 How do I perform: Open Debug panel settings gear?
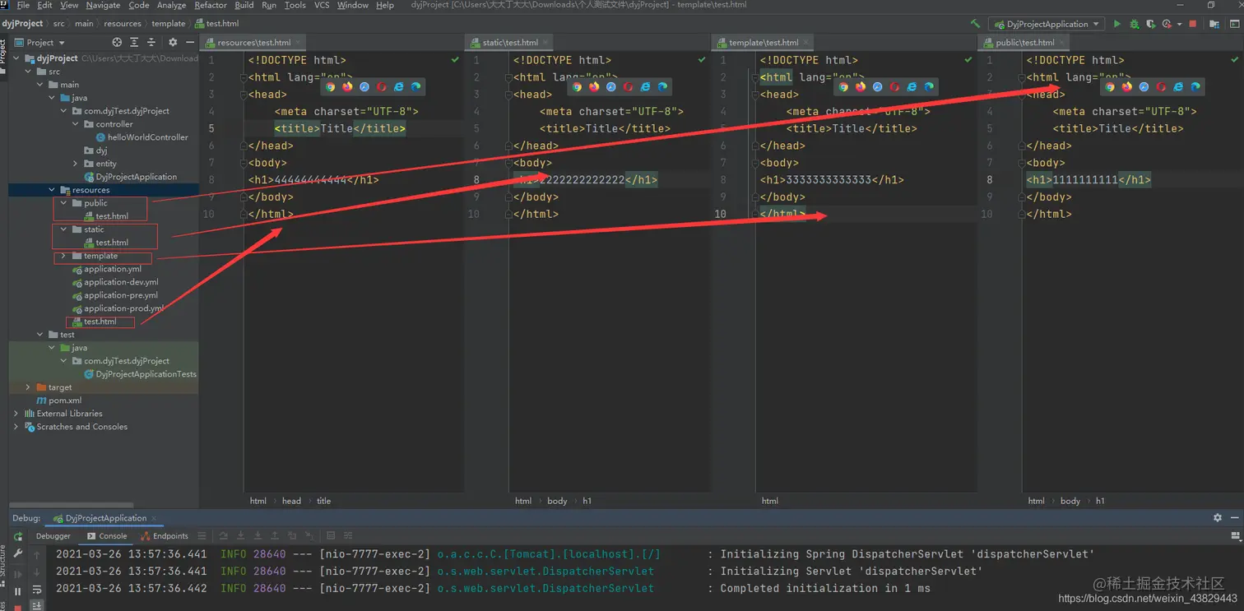pos(1218,518)
